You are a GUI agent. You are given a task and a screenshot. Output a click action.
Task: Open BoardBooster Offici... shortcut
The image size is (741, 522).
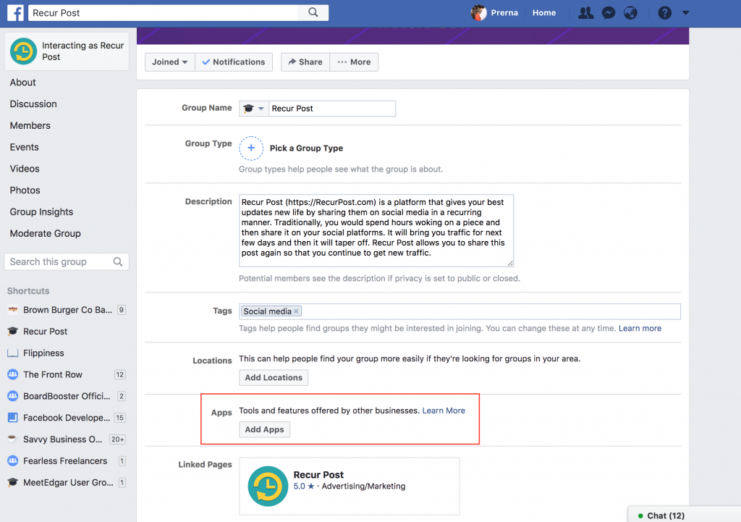point(67,396)
